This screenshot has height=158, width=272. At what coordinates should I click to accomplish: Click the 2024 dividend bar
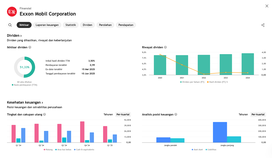point(248,64)
